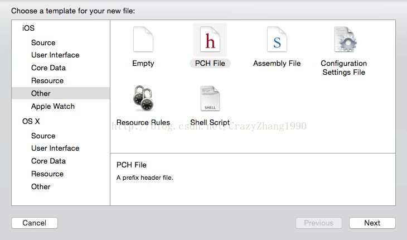Click the Next button
The width and height of the screenshot is (407, 240).
tap(372, 223)
